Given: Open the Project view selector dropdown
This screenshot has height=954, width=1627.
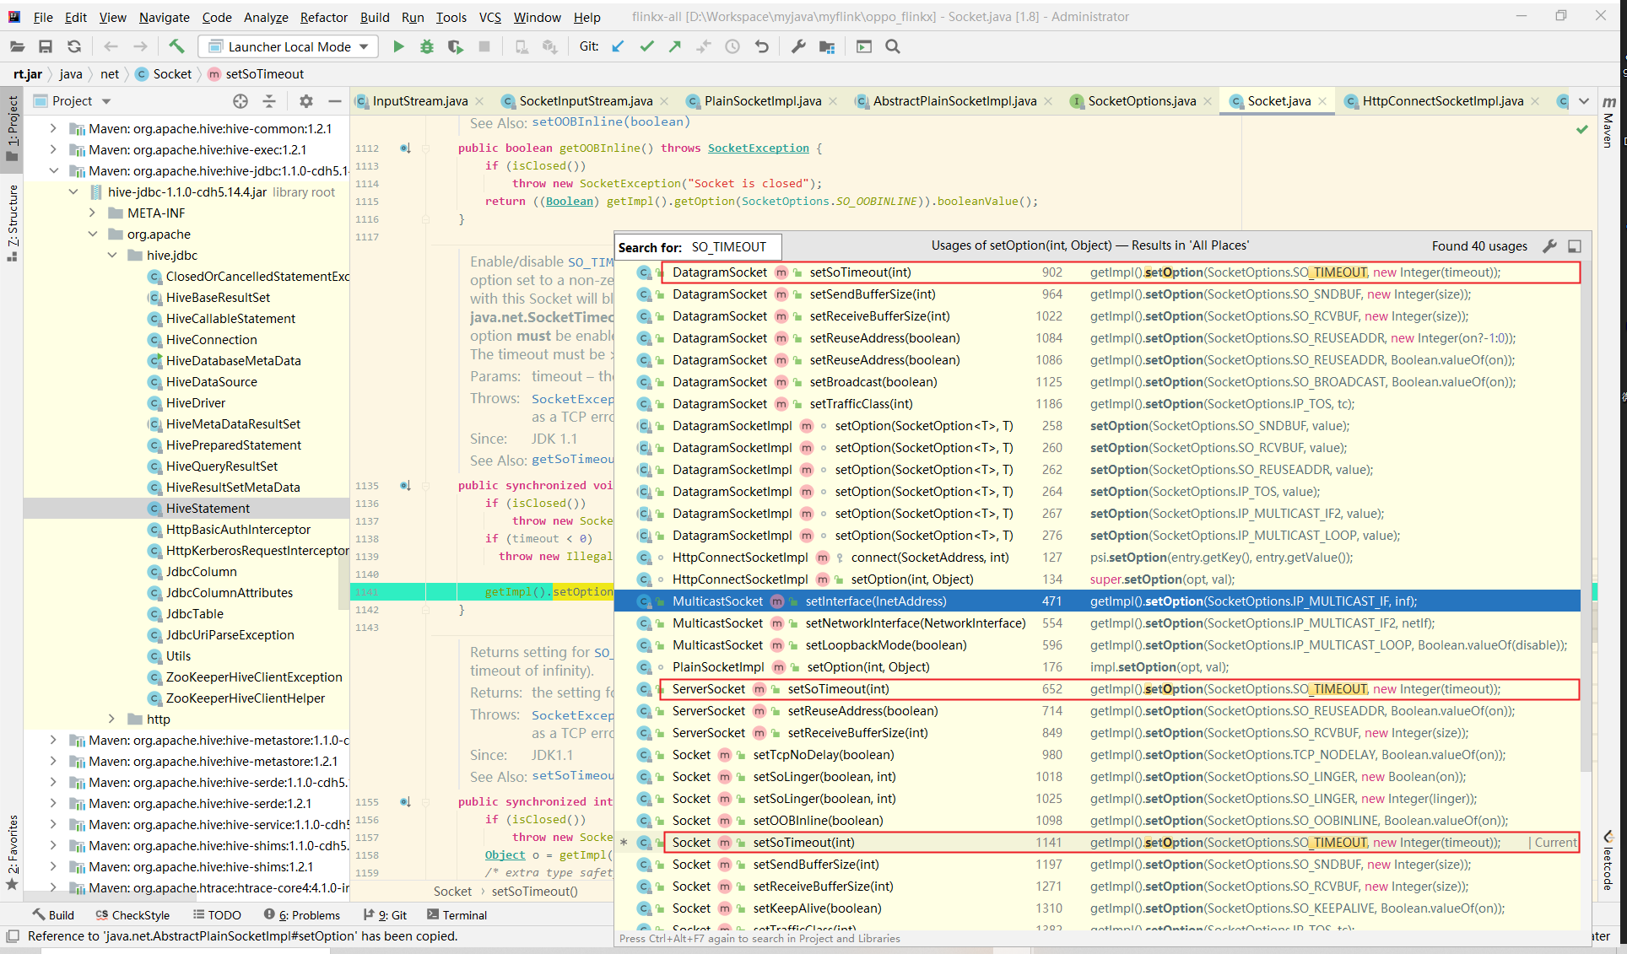Looking at the screenshot, I should (106, 101).
